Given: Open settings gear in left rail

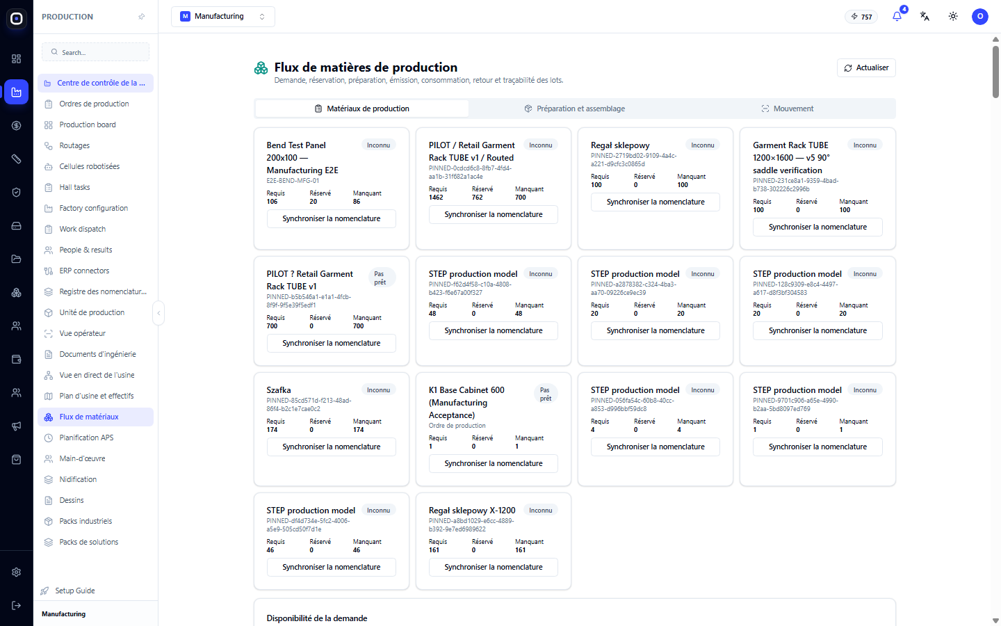Looking at the screenshot, I should [17, 572].
